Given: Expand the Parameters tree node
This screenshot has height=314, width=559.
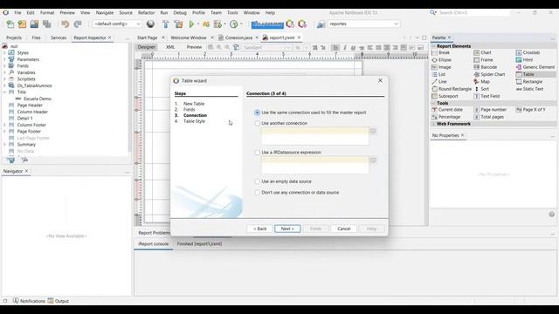Looking at the screenshot, I should pyautogui.click(x=4, y=59).
